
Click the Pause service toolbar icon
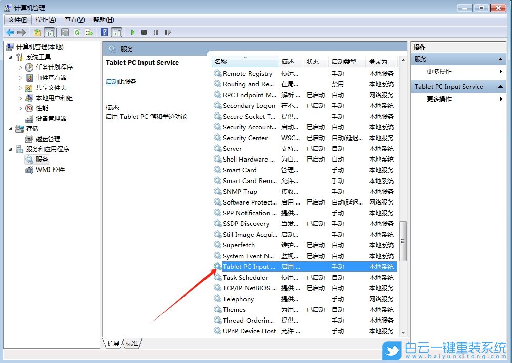tap(156, 32)
